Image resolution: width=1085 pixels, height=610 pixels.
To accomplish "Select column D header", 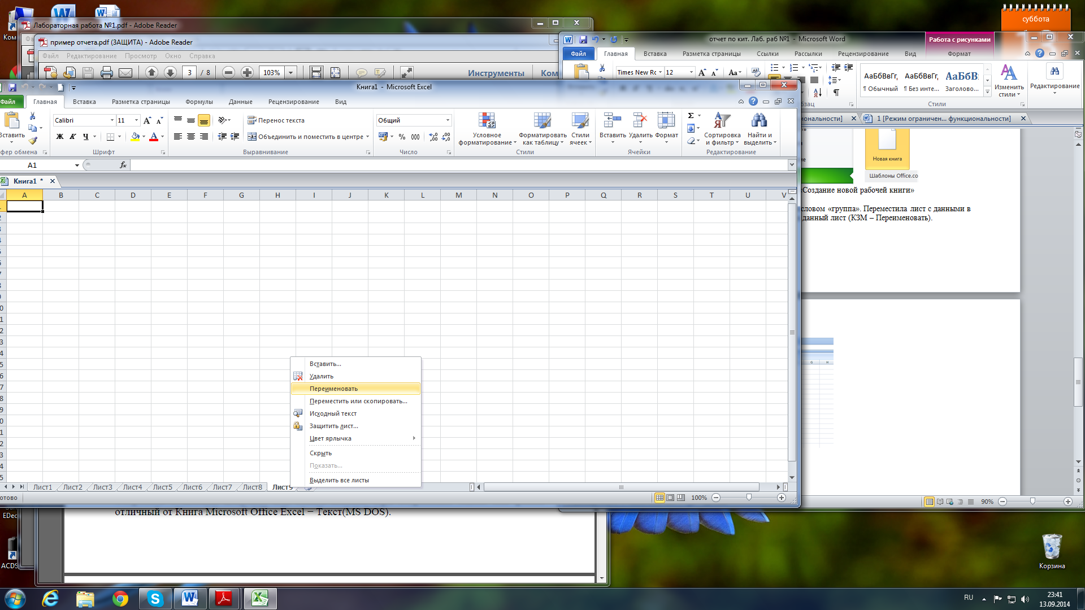I will click(x=133, y=195).
